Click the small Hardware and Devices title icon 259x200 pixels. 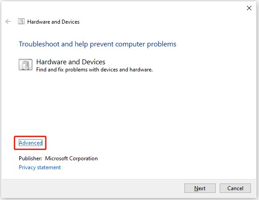click(21, 21)
